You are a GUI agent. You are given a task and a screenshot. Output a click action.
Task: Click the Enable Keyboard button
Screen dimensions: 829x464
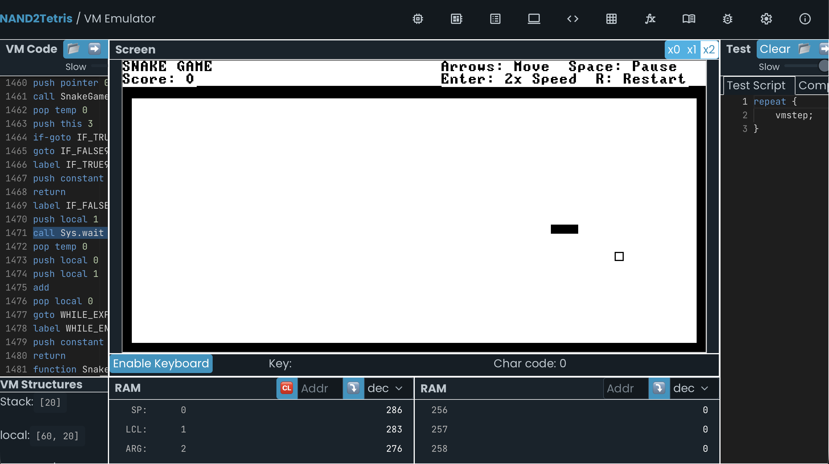pos(161,363)
